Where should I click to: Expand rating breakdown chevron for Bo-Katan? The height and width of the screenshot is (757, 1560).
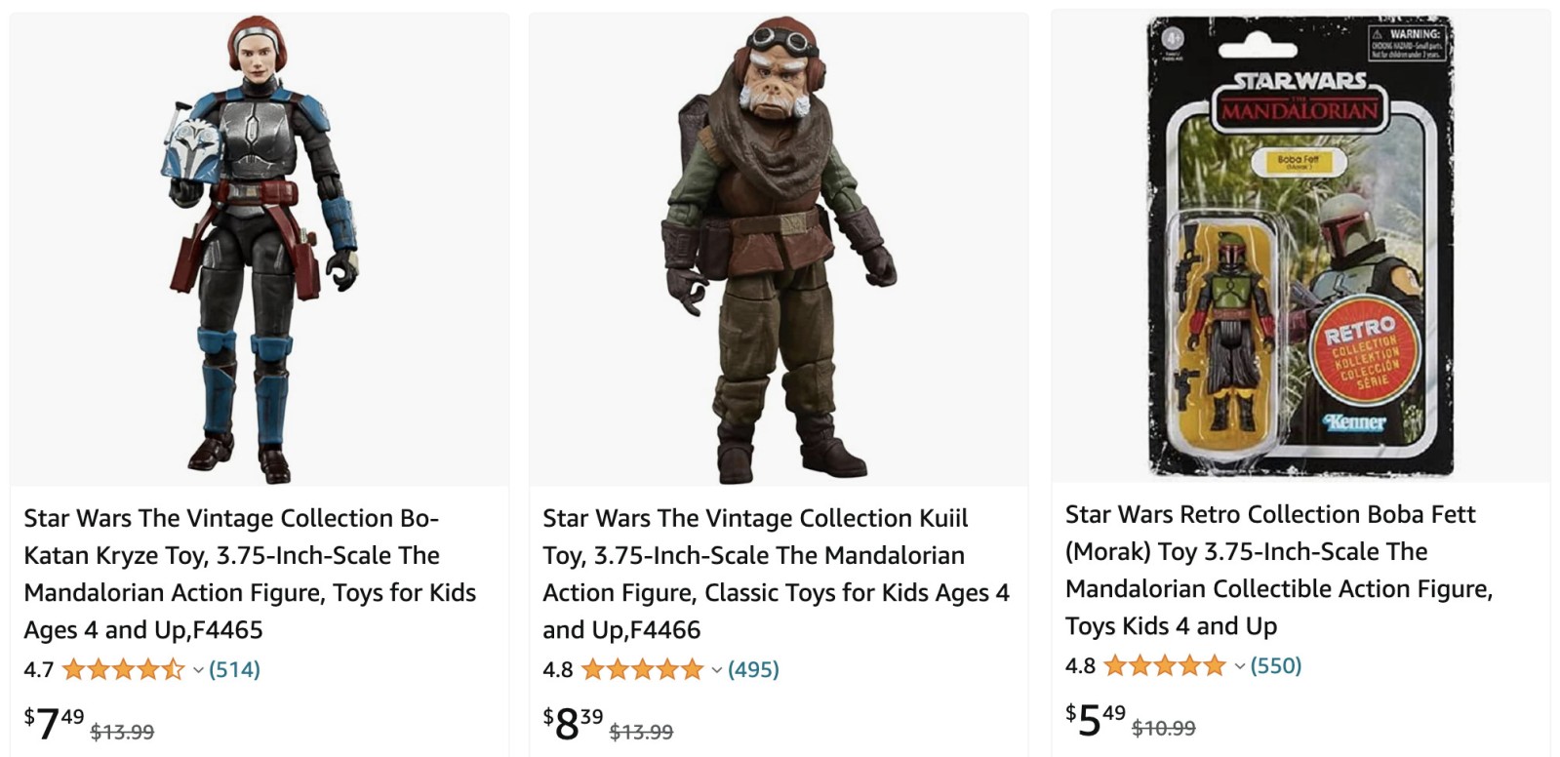pos(198,670)
